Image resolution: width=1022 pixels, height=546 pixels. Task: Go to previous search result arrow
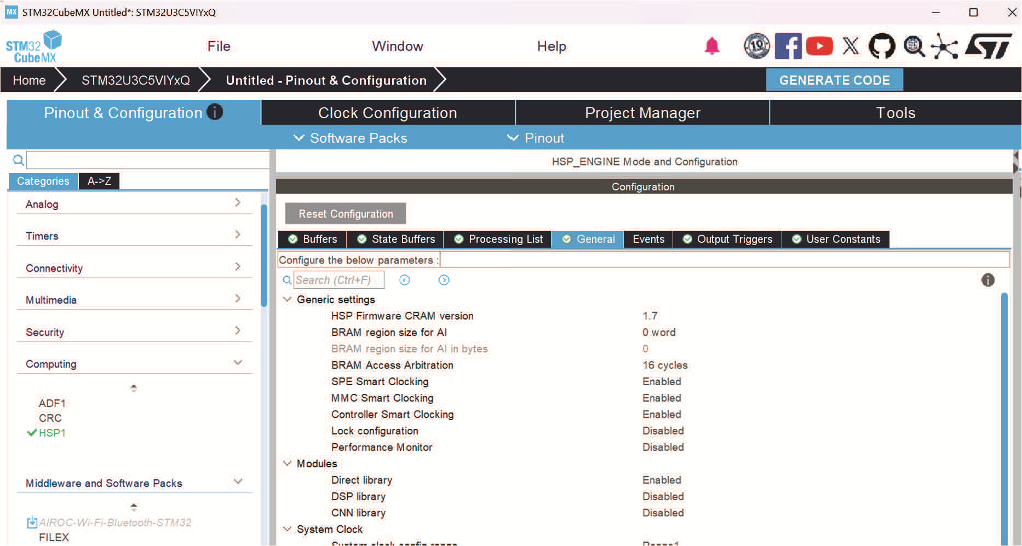(405, 280)
